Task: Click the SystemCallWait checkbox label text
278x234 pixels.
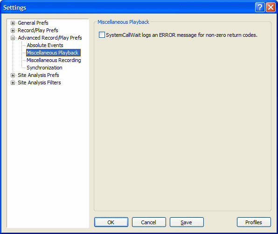Action: coord(181,35)
